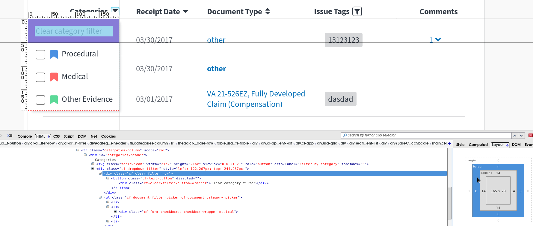Expand comments chevron next to 1
533x226 pixels.
[x=438, y=39]
